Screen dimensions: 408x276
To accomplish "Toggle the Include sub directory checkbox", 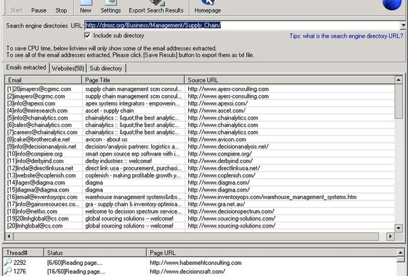I will pyautogui.click(x=87, y=35).
